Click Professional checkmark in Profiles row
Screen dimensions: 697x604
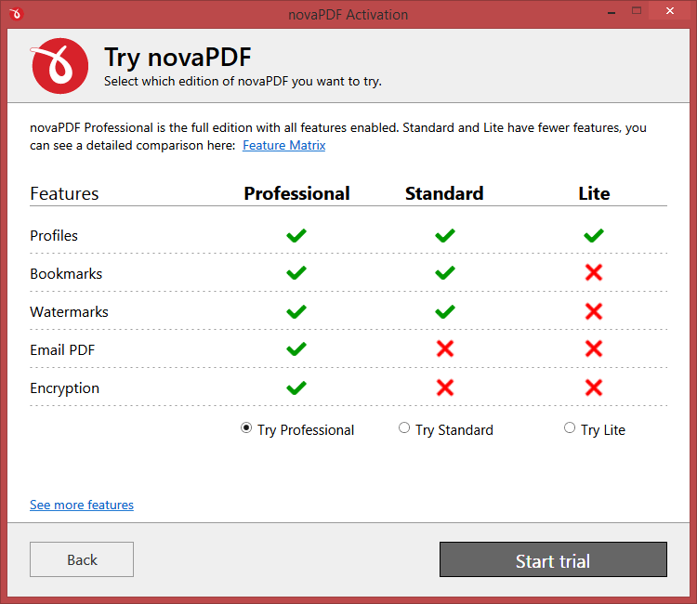[296, 235]
